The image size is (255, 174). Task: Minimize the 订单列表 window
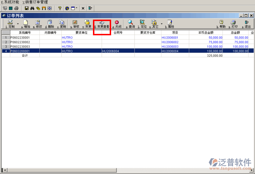241,16
